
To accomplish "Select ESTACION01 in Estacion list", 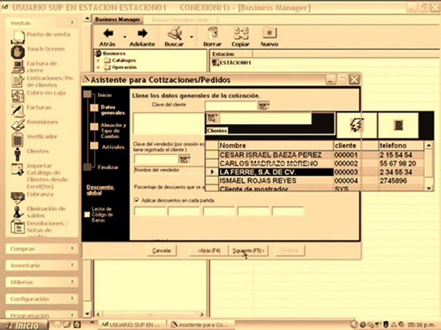I will click(x=232, y=63).
